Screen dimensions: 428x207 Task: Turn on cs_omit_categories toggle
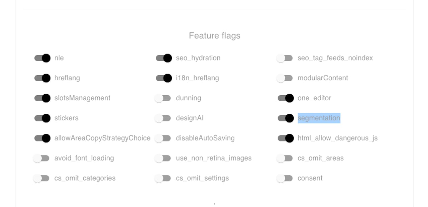coord(41,179)
